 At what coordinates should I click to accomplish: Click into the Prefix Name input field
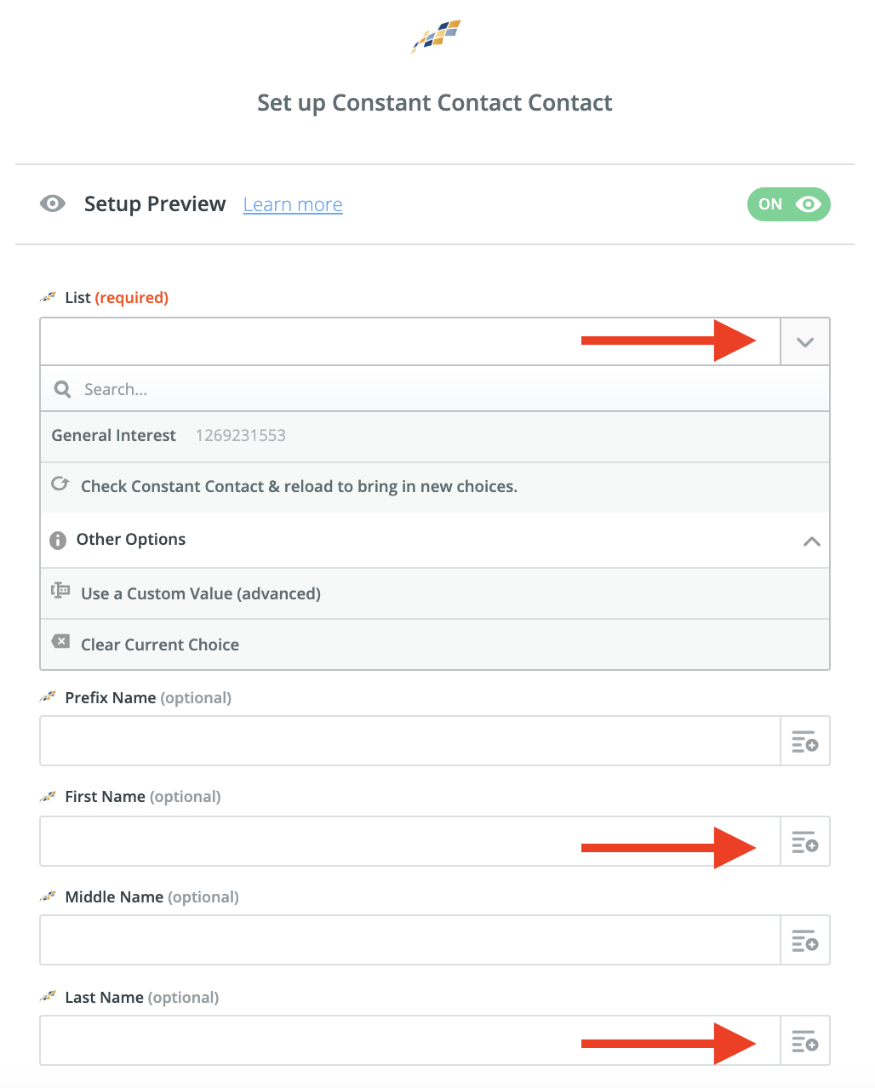coord(410,742)
